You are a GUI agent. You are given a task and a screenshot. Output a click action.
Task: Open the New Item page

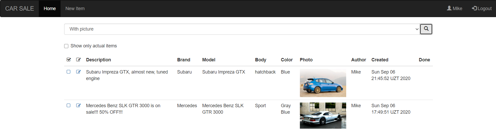(75, 9)
